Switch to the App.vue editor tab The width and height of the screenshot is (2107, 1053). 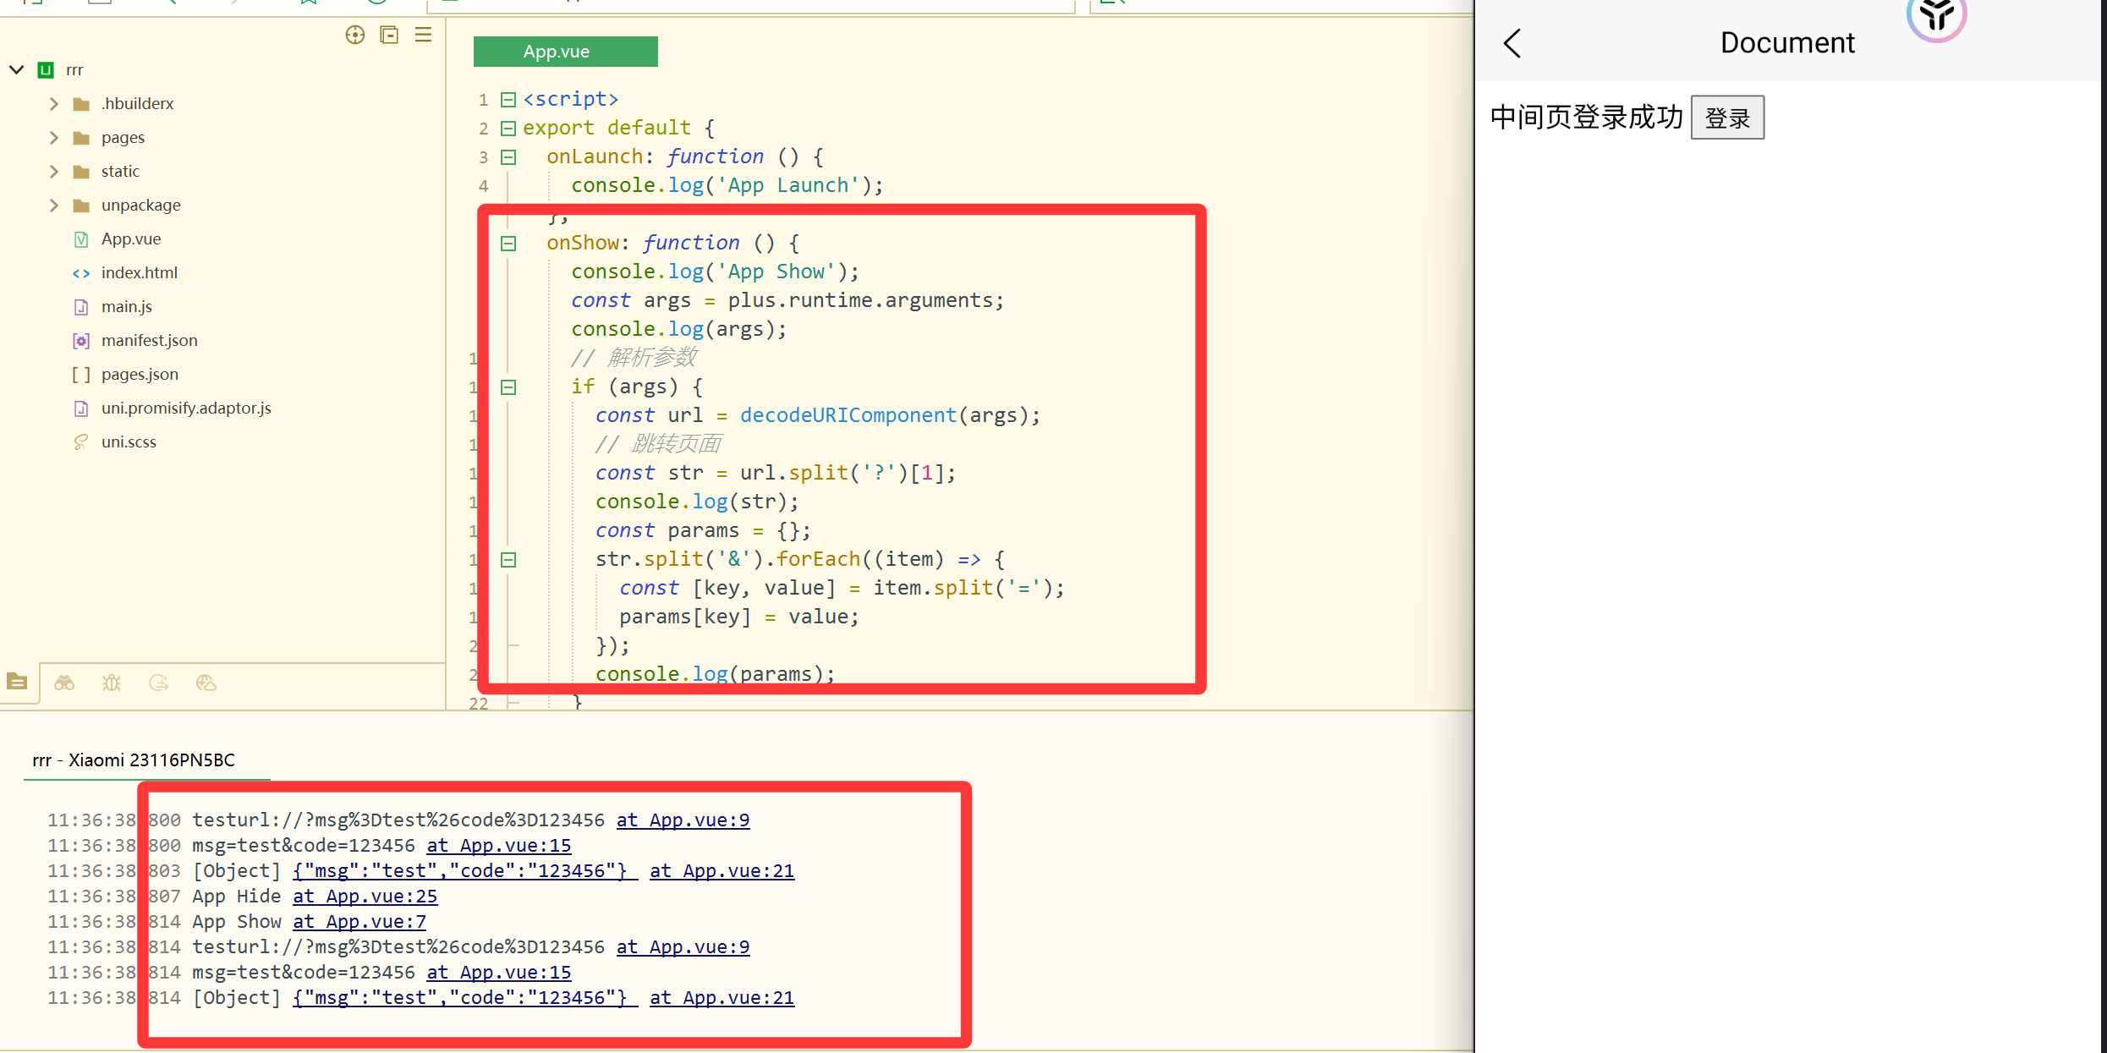[565, 51]
